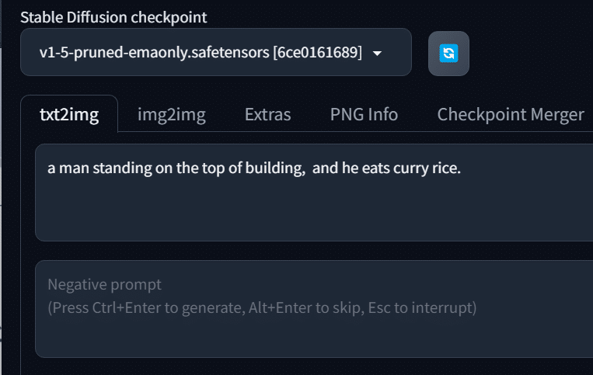
Task: Place the cursor after rice. in the prompt
Action: pyautogui.click(x=462, y=168)
